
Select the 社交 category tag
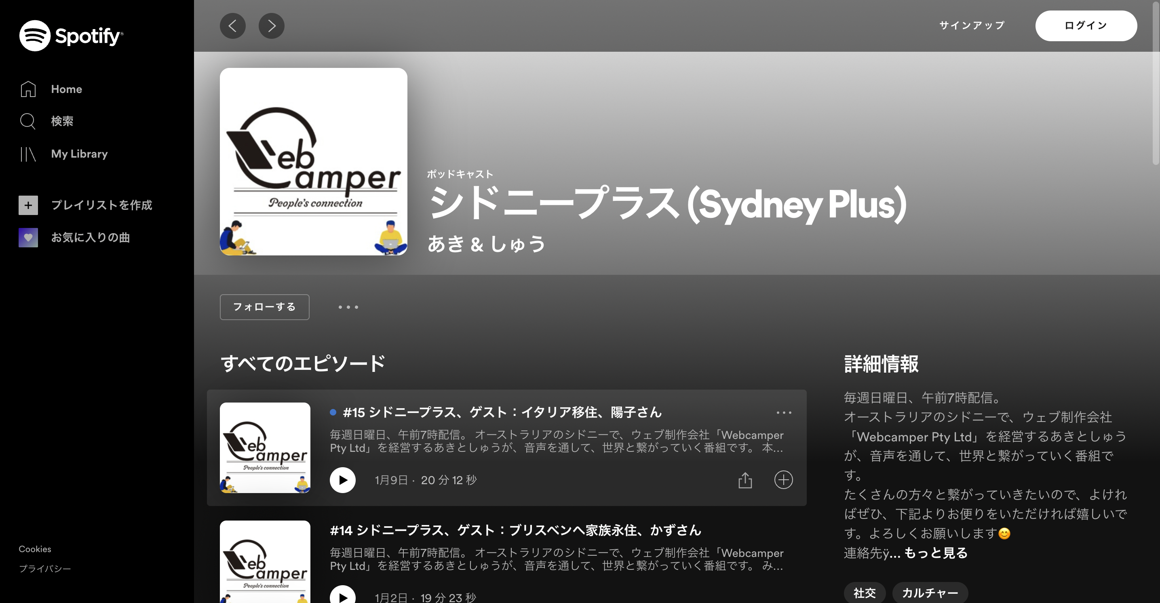point(865,593)
